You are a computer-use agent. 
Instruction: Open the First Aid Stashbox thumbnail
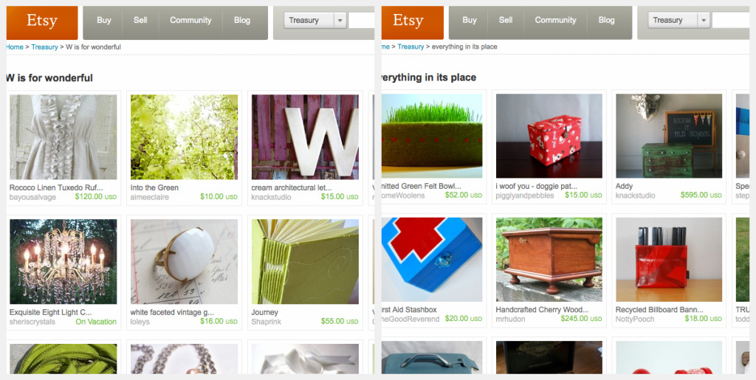432,260
